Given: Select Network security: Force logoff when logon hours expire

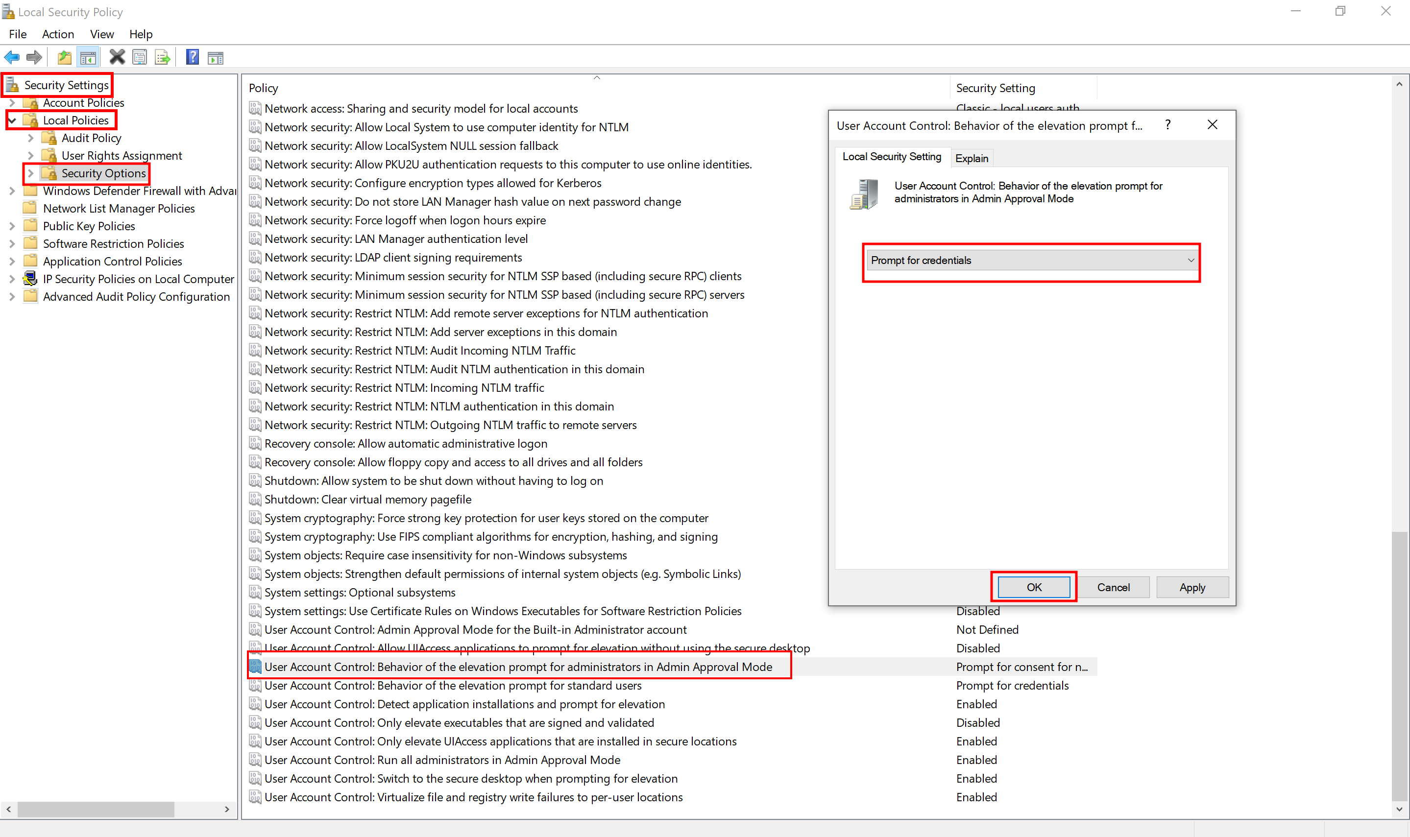Looking at the screenshot, I should (405, 220).
